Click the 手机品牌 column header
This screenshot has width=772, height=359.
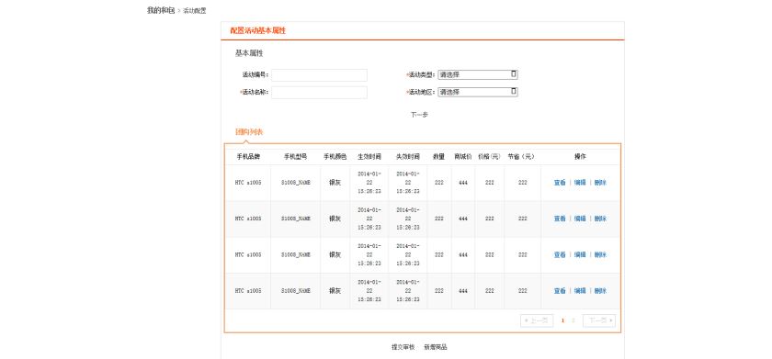(248, 157)
